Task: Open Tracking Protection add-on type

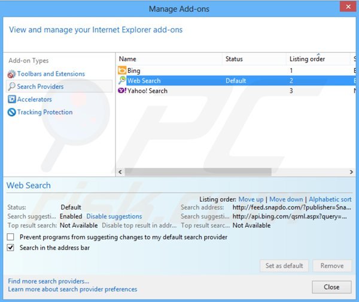Action: pyautogui.click(x=45, y=112)
